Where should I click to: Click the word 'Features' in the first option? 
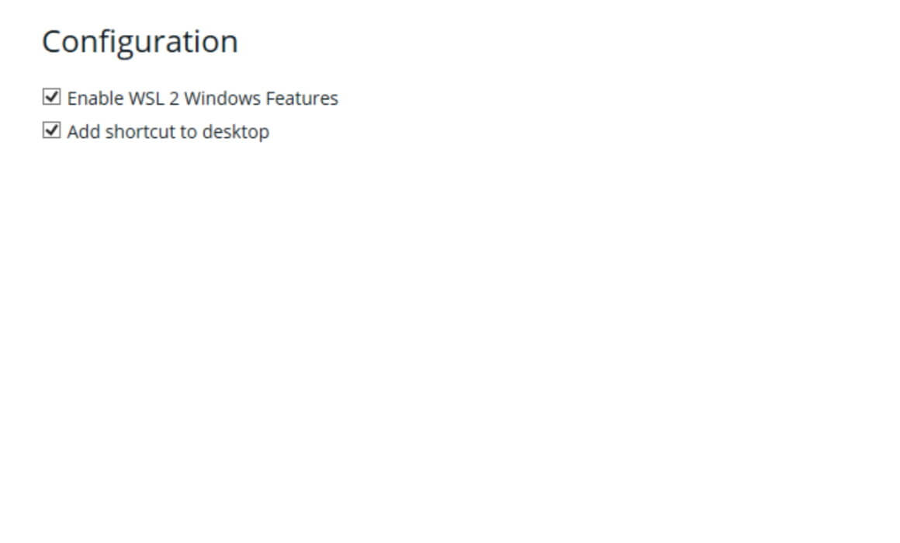(x=302, y=99)
